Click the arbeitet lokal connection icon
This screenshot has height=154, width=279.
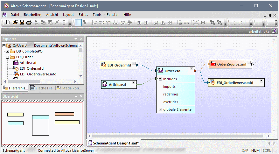coord(274,31)
